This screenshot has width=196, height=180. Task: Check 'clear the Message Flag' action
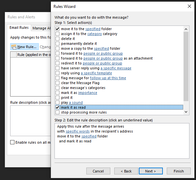[x=57, y=83]
